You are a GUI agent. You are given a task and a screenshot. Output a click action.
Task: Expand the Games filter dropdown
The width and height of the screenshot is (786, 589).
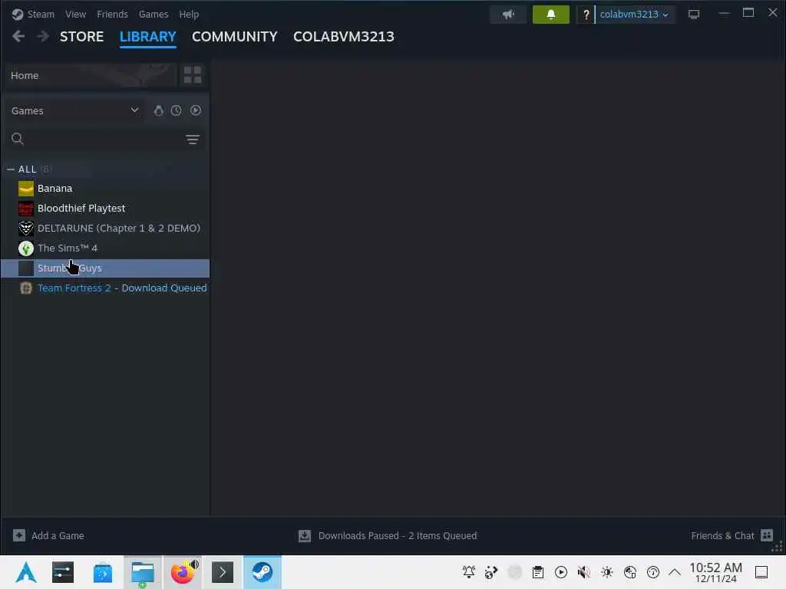coord(75,110)
